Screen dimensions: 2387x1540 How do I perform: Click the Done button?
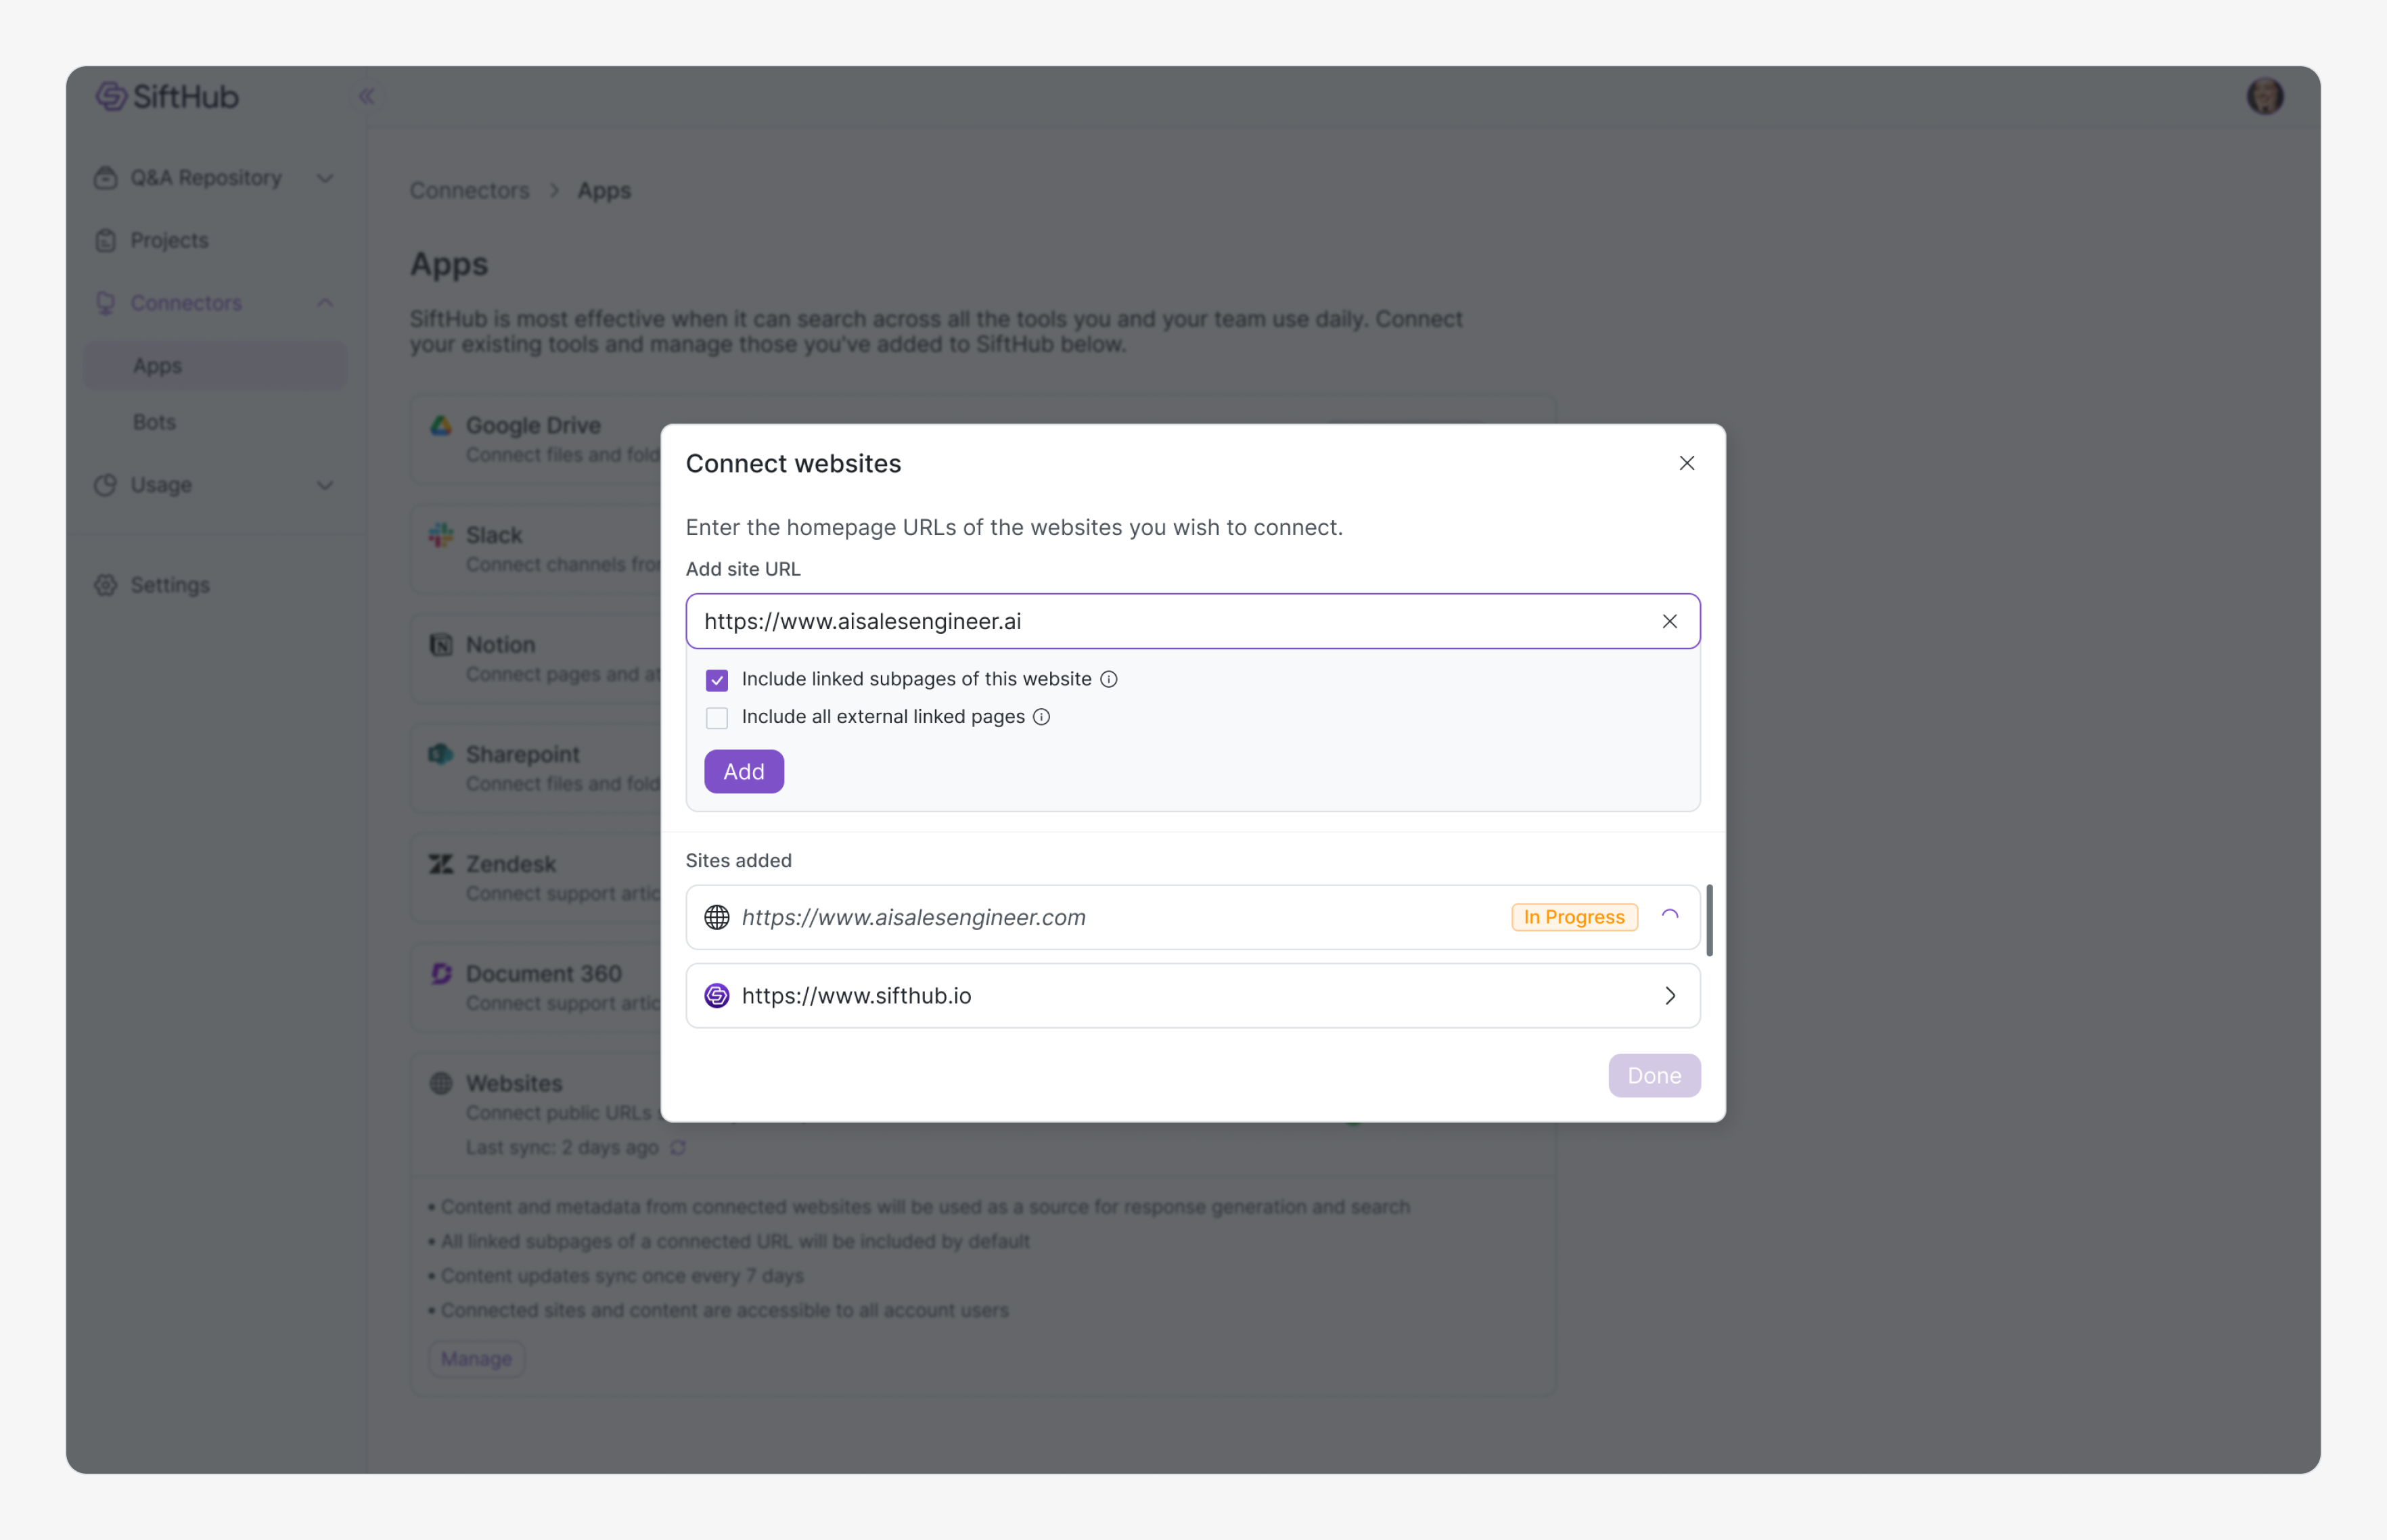click(1654, 1075)
